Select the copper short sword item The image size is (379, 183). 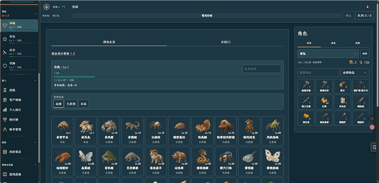click(361, 102)
